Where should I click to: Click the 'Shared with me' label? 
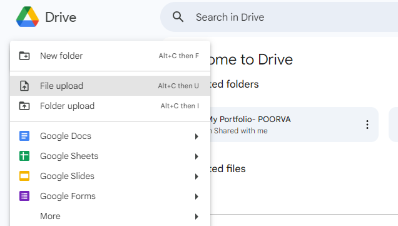(x=241, y=131)
